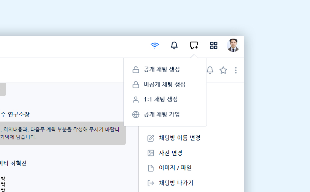This screenshot has height=192, width=310.
Task: Click the sender name ending in 최혁진
Action: pos(13,163)
